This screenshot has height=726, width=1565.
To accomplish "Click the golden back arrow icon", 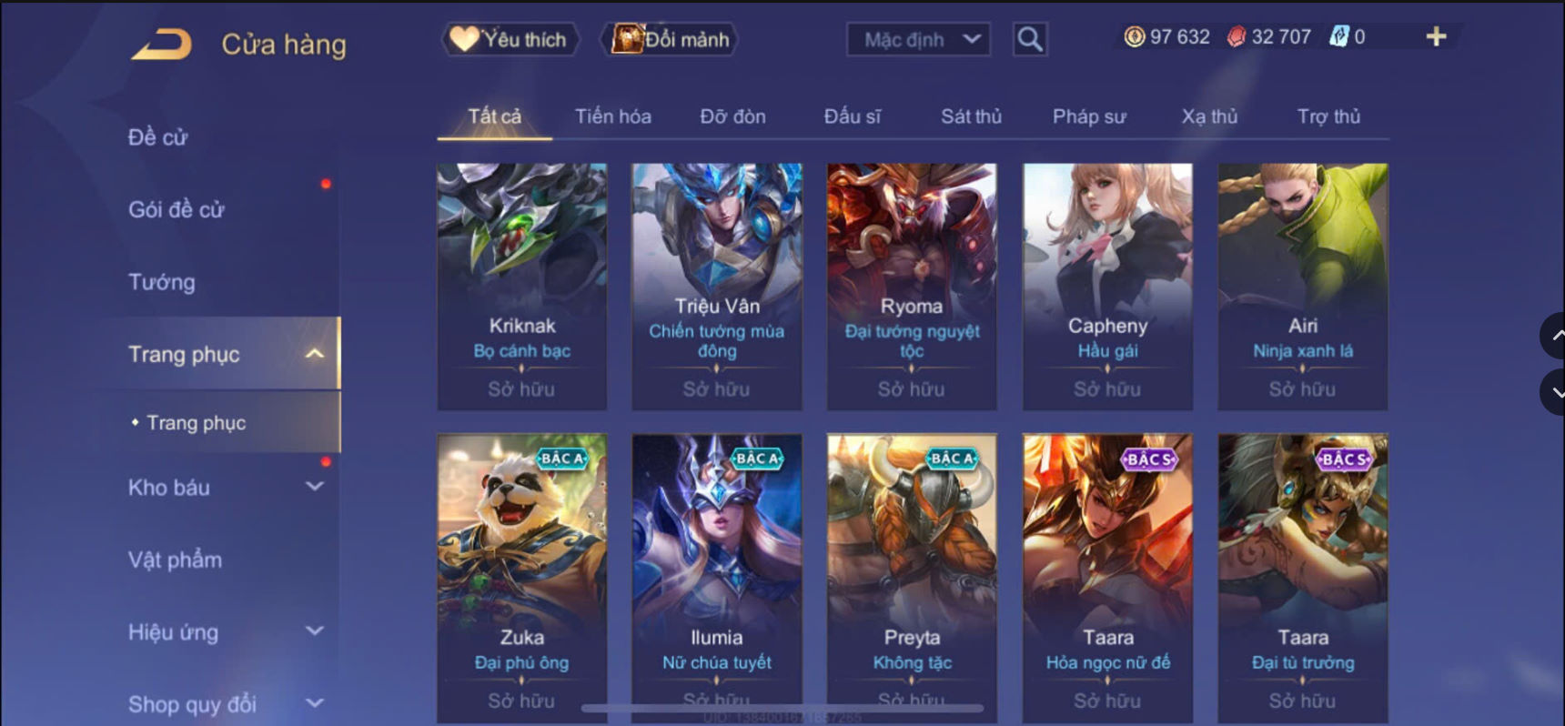I will click(161, 45).
